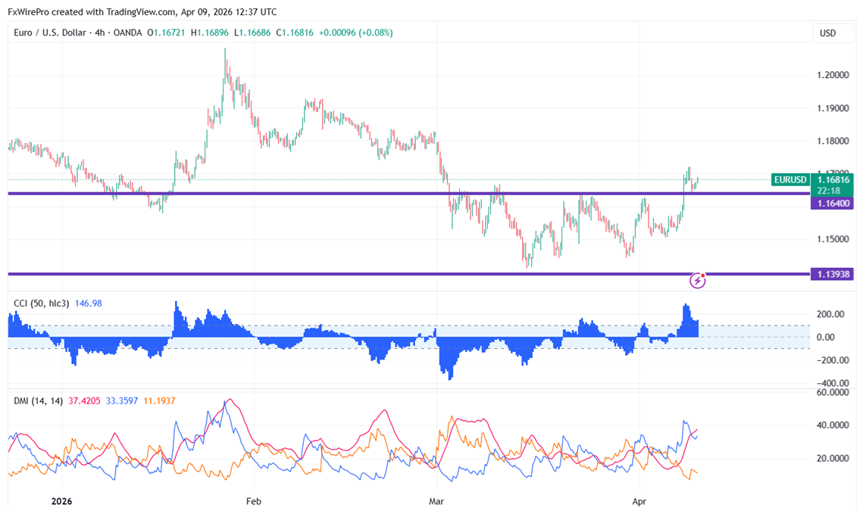The image size is (857, 508).
Task: Click the DMI axis label 40.0000
Action: click(x=833, y=425)
